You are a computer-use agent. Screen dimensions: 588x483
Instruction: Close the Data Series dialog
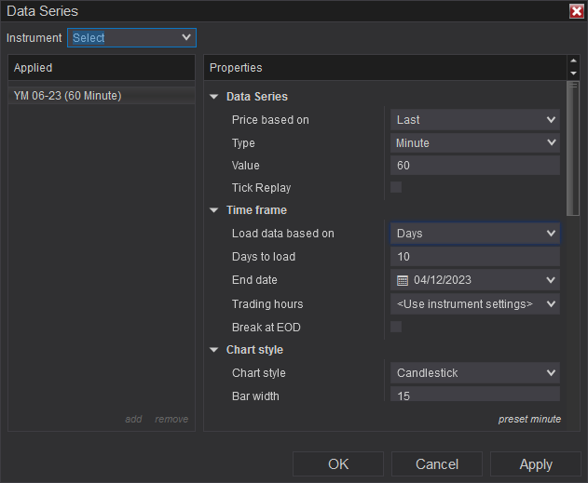pyautogui.click(x=576, y=11)
